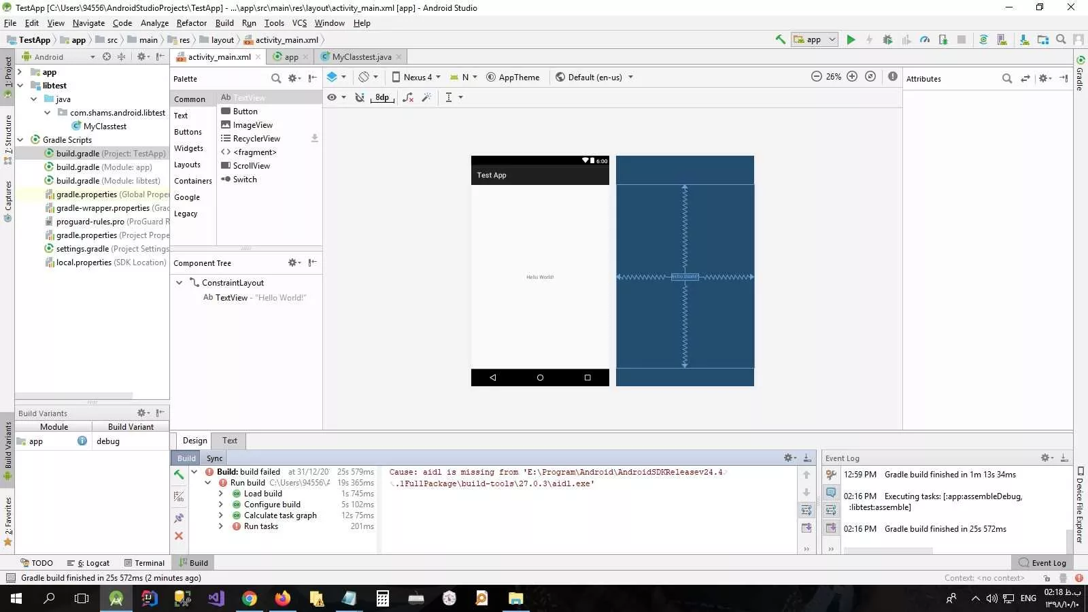1088x612 pixels.
Task: Click Clear All Constraints icon
Action: (x=408, y=97)
